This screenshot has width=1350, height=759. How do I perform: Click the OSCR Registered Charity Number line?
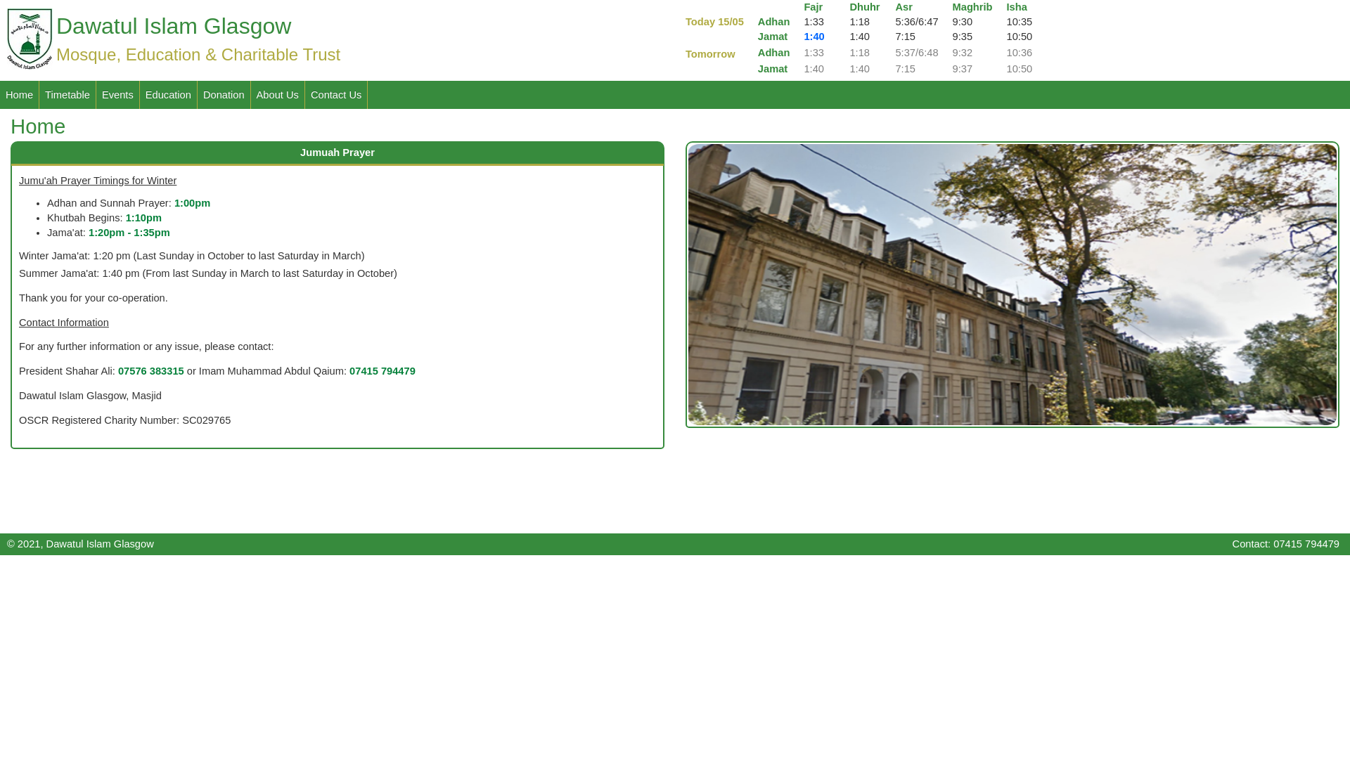124,420
